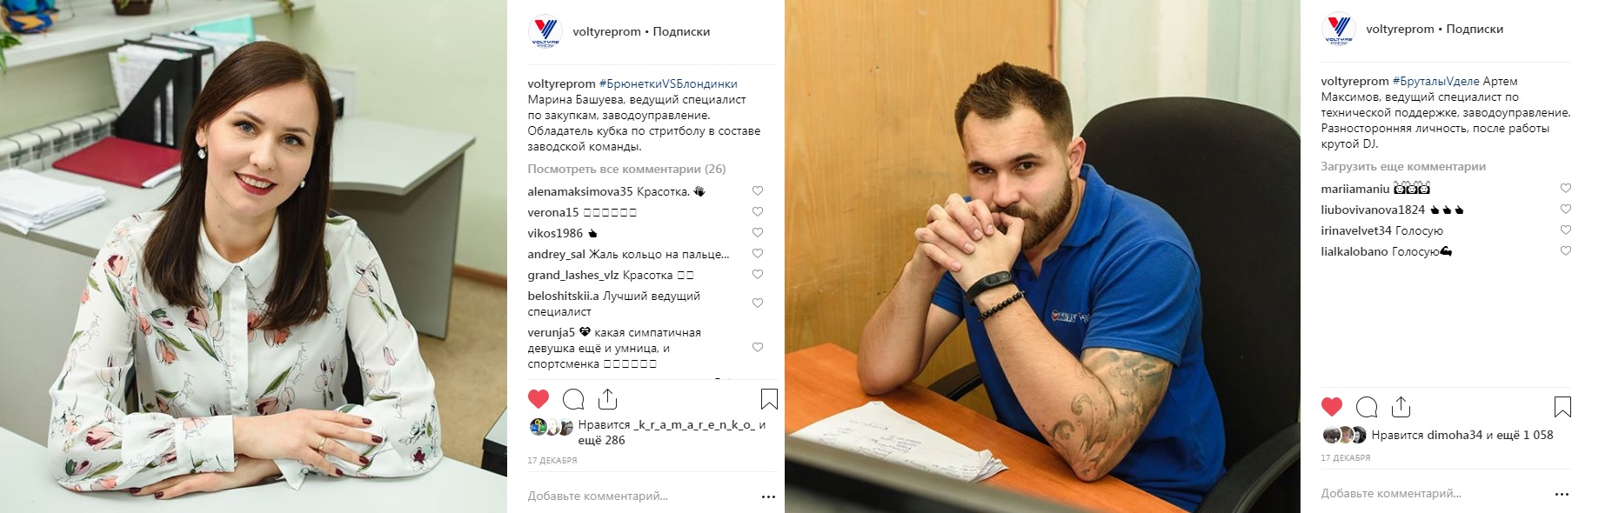Image resolution: width=1612 pixels, height=513 pixels.
Task: Expand 'Посмотреть все комментарии (26)'
Action: 626,170
